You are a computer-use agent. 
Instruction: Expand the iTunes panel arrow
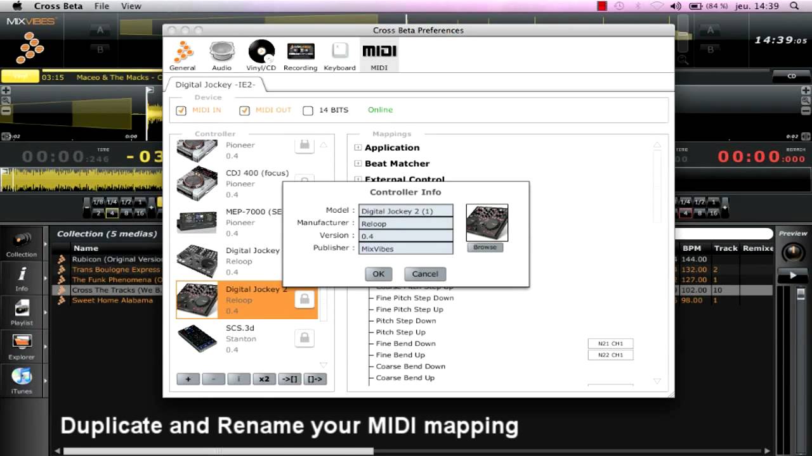pos(45,381)
